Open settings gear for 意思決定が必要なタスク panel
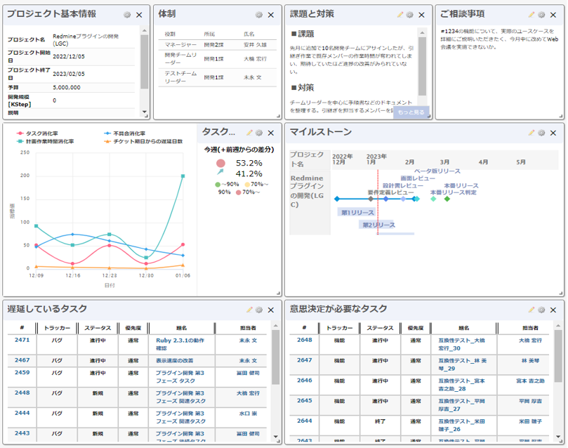 [541, 310]
